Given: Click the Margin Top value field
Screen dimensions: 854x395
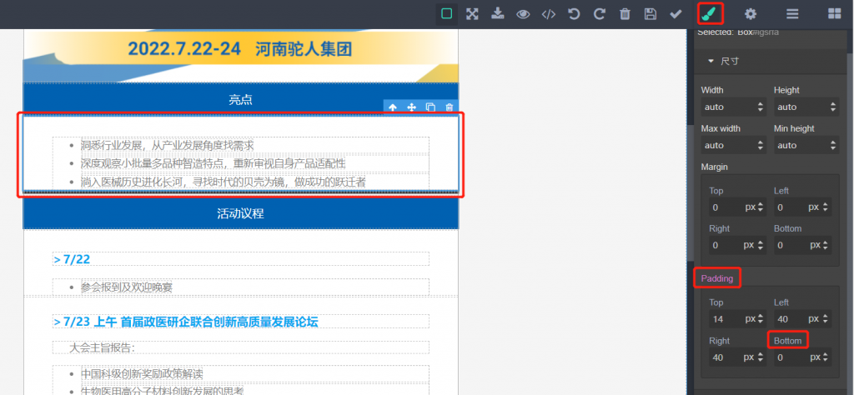Looking at the screenshot, I should (726, 207).
